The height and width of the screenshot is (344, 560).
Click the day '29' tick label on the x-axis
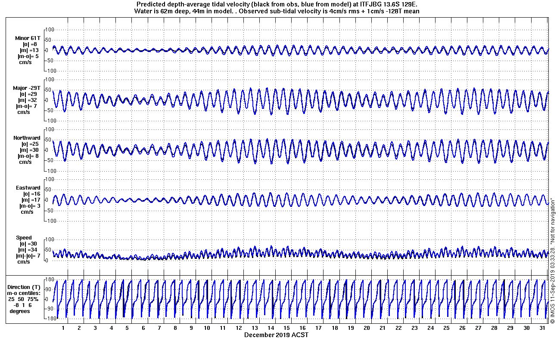(510, 328)
